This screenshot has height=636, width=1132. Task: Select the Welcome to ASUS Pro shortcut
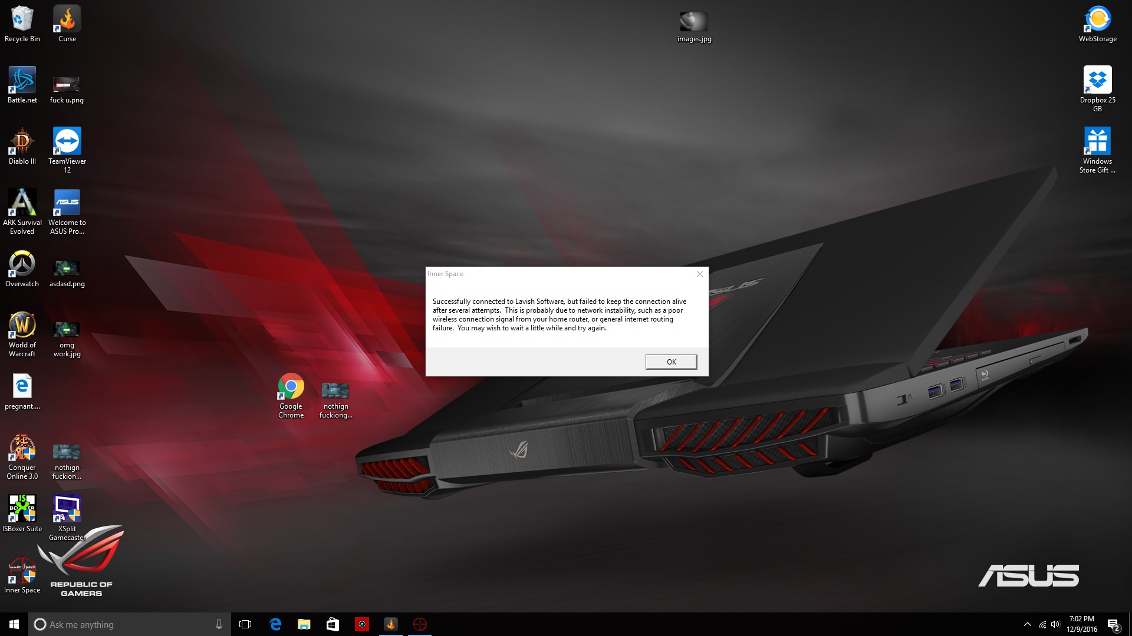pyautogui.click(x=67, y=211)
